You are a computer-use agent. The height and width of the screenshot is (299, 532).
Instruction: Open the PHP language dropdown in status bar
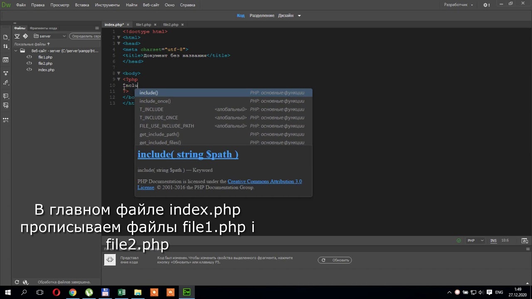pyautogui.click(x=475, y=240)
